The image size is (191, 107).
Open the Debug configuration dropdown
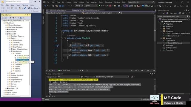click(x=79, y=6)
